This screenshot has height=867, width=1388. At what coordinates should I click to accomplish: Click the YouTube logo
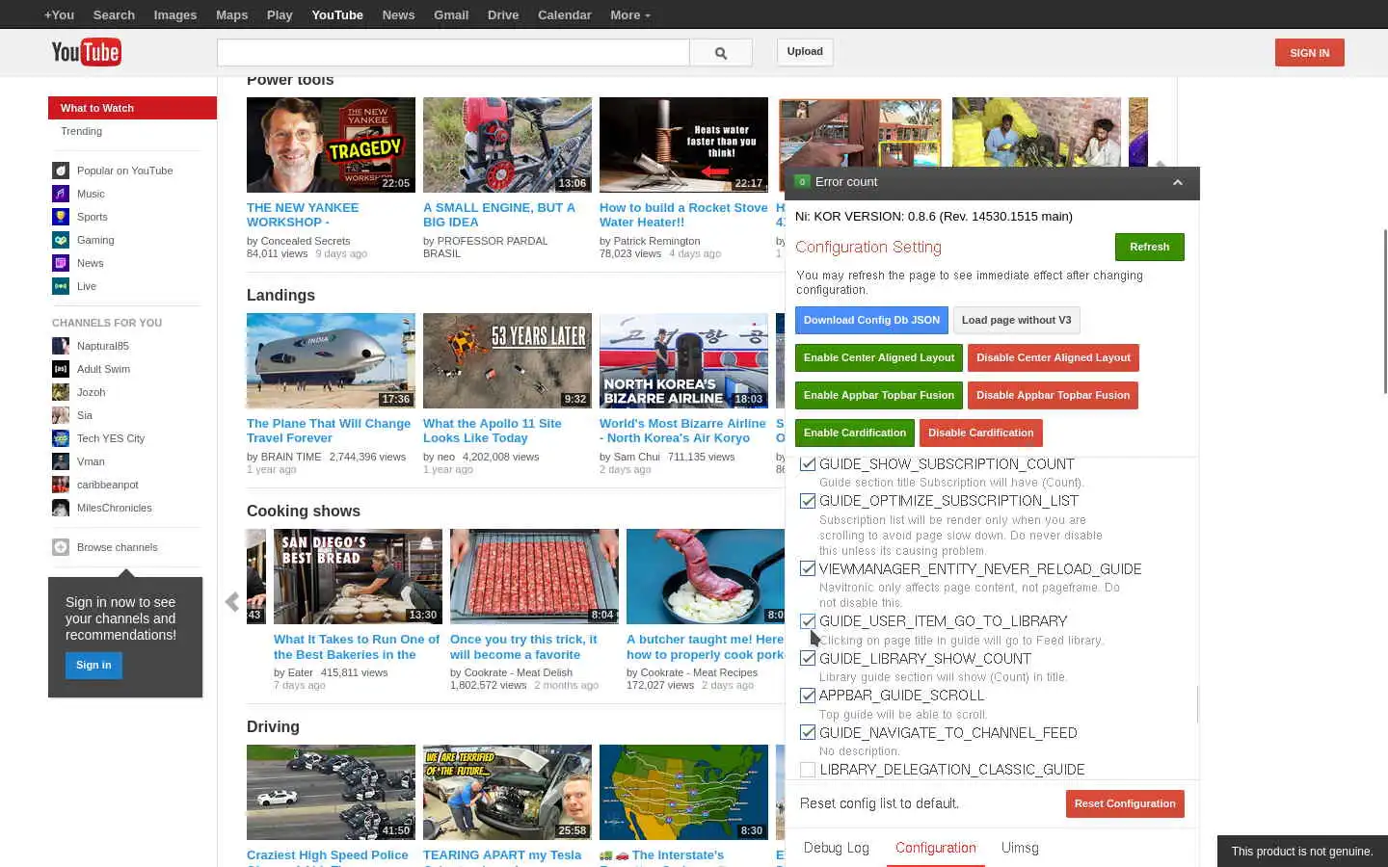pos(86,52)
